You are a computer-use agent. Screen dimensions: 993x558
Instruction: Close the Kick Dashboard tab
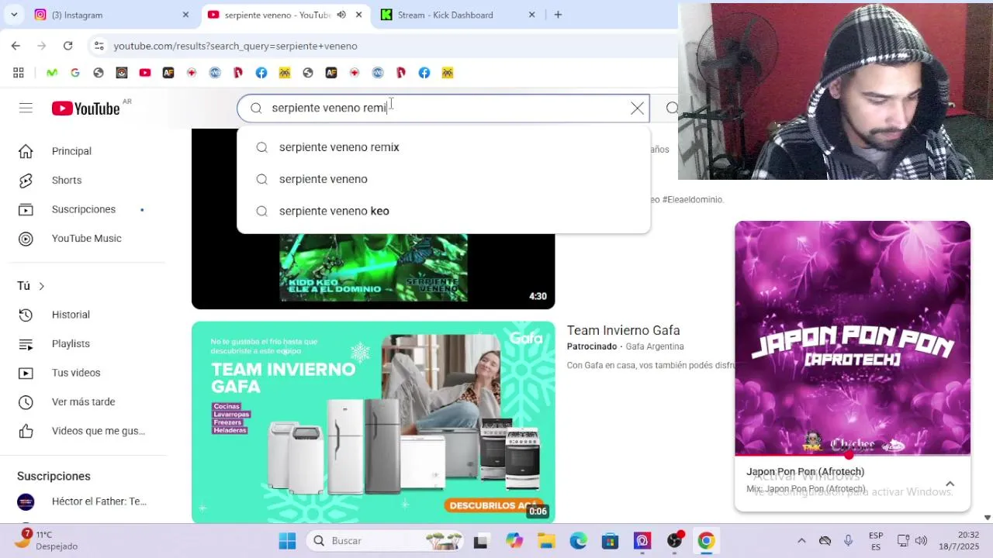[531, 15]
